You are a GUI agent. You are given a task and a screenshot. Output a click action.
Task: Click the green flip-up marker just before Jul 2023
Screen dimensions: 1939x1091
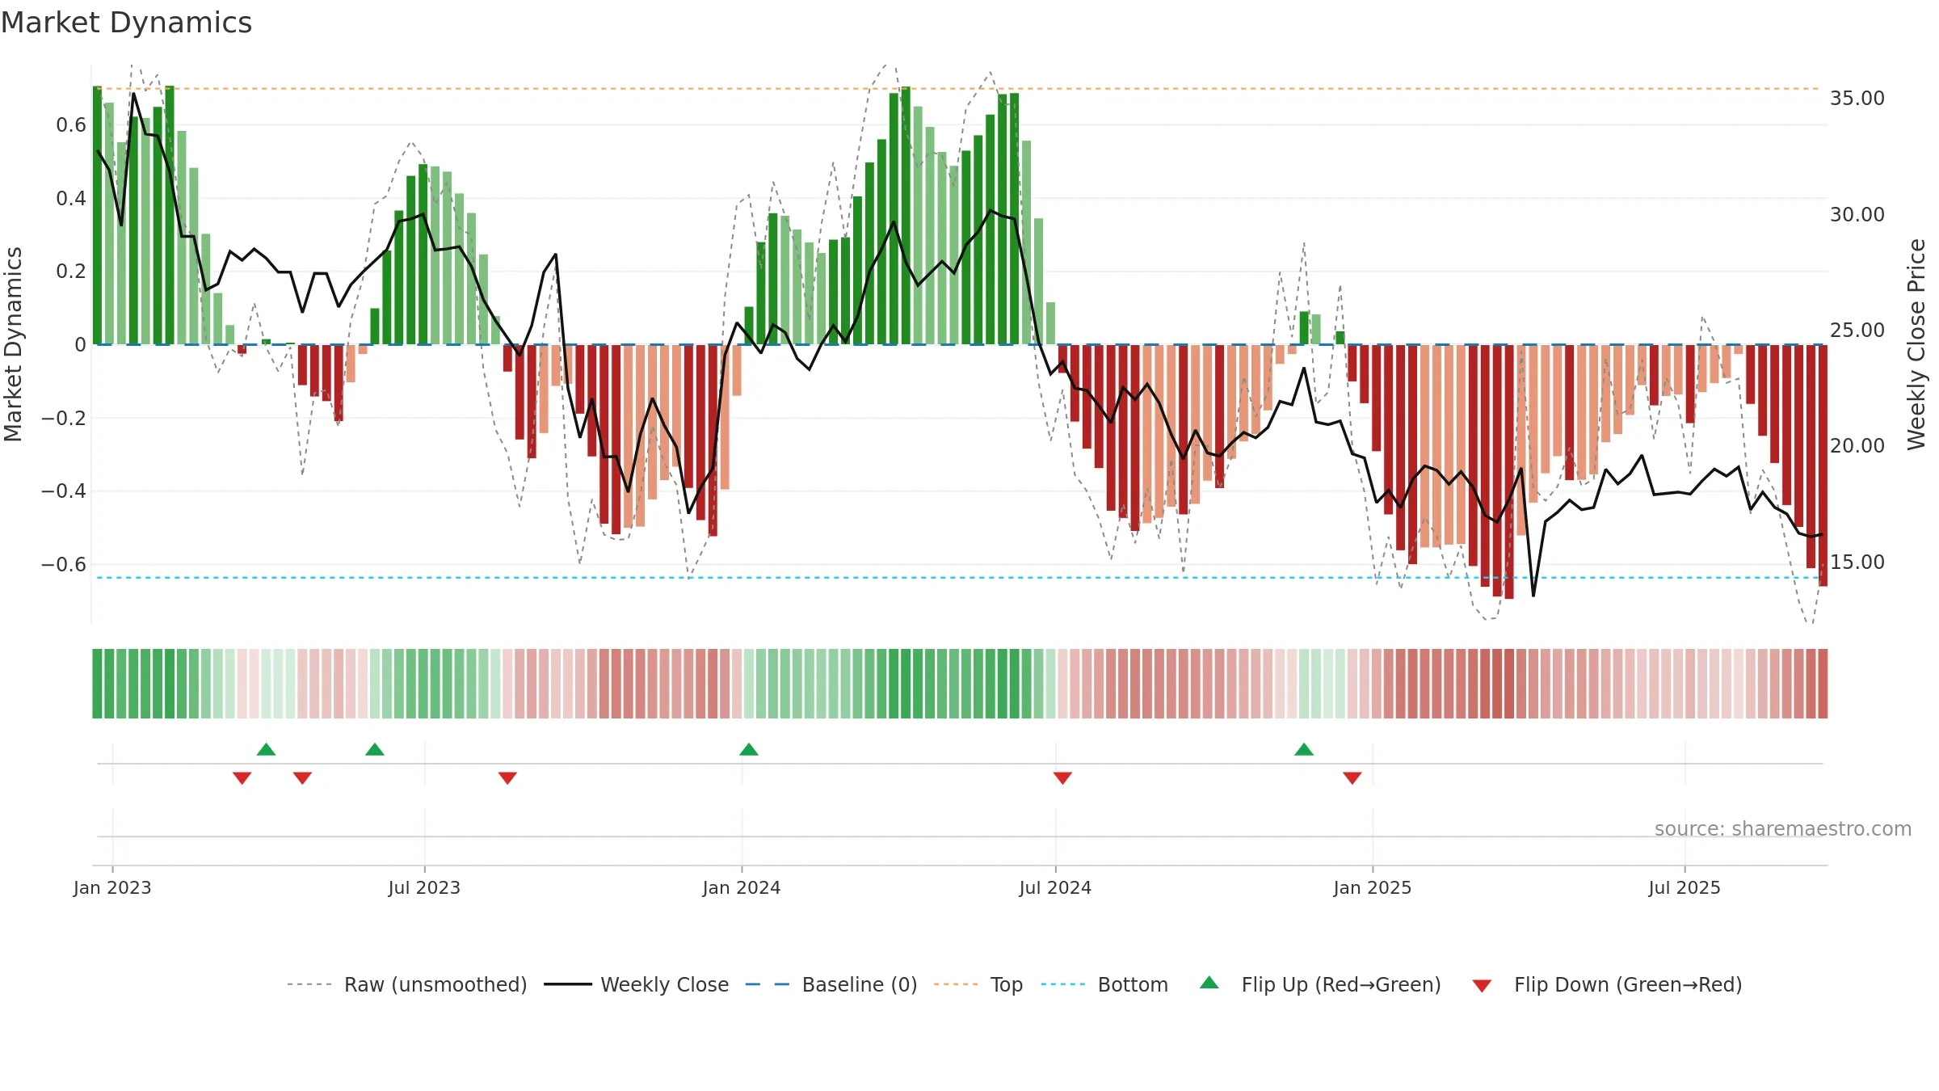[375, 749]
